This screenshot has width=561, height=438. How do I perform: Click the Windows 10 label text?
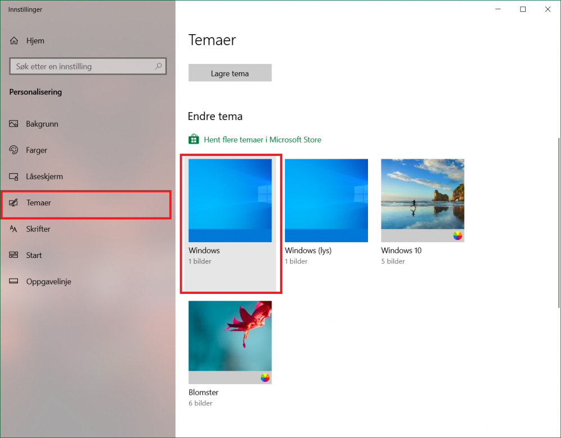pyautogui.click(x=401, y=251)
